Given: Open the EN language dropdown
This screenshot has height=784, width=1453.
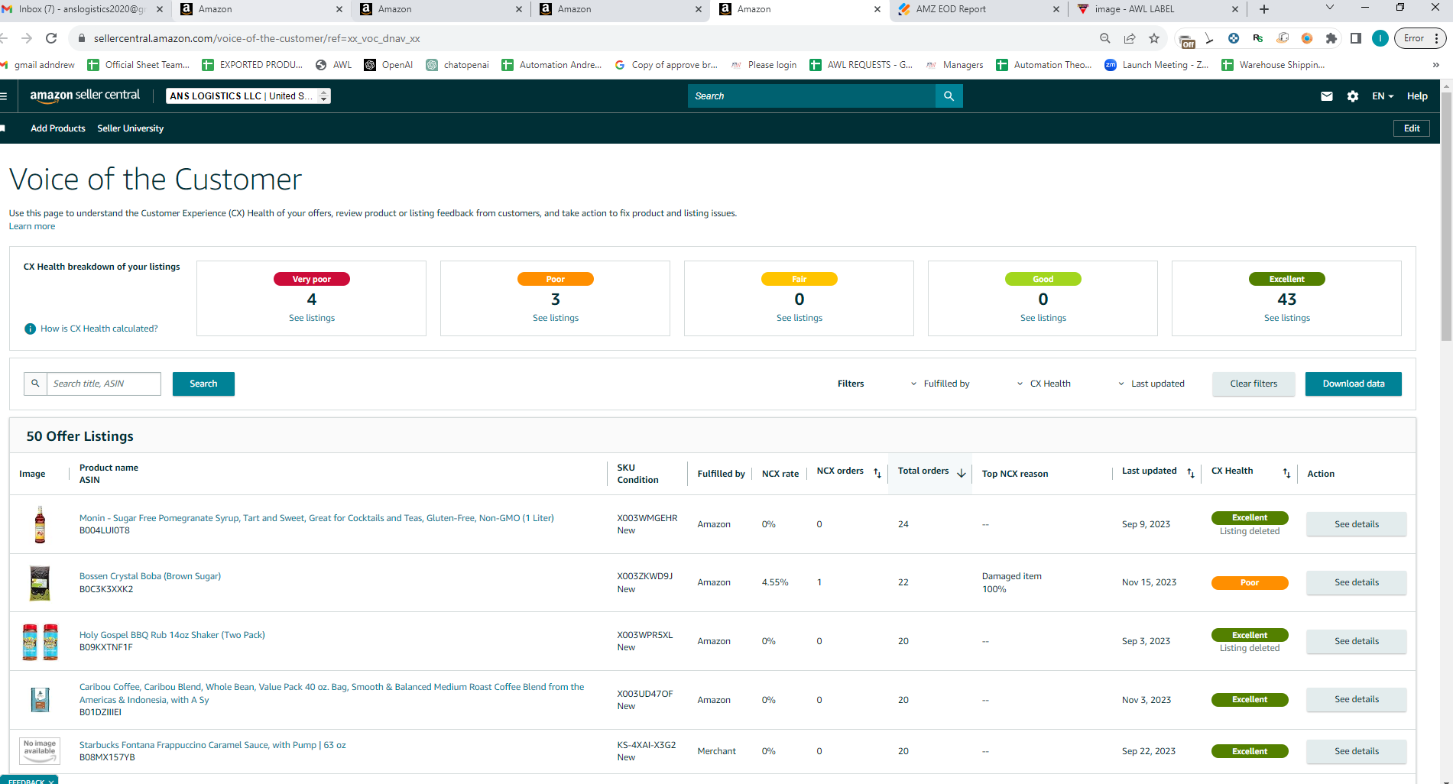Looking at the screenshot, I should pyautogui.click(x=1383, y=96).
